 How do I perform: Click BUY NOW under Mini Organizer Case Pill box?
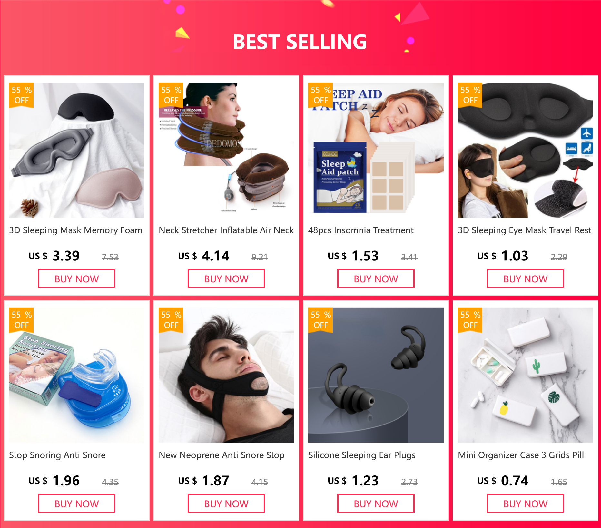(x=526, y=504)
